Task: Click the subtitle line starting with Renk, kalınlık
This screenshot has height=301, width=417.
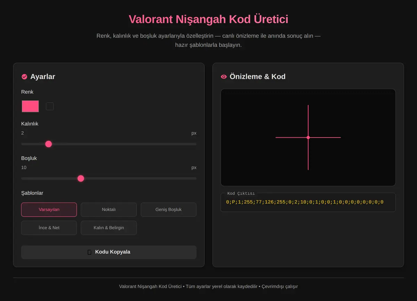Action: (x=208, y=36)
